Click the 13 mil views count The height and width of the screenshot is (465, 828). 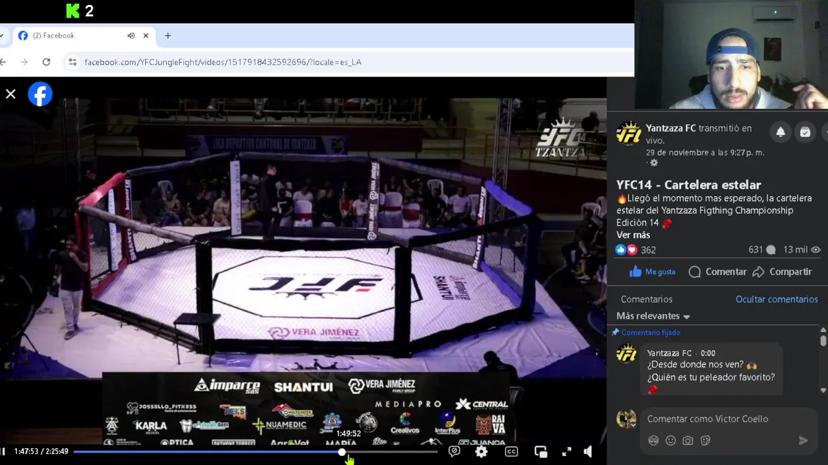(802, 250)
